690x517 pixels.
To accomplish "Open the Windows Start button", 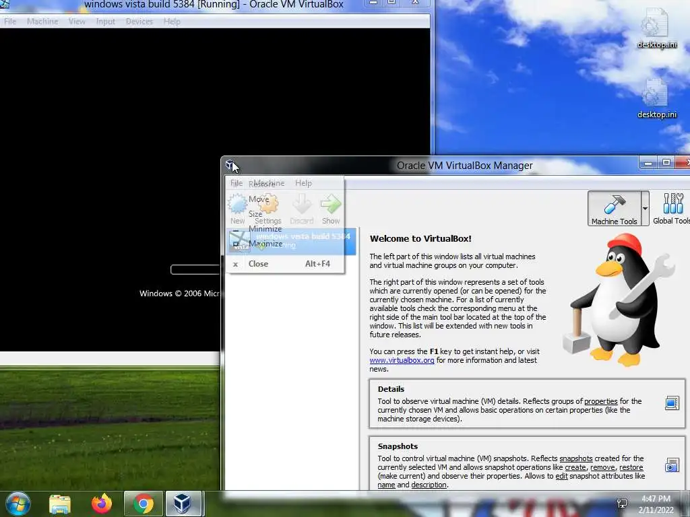I will pyautogui.click(x=18, y=504).
